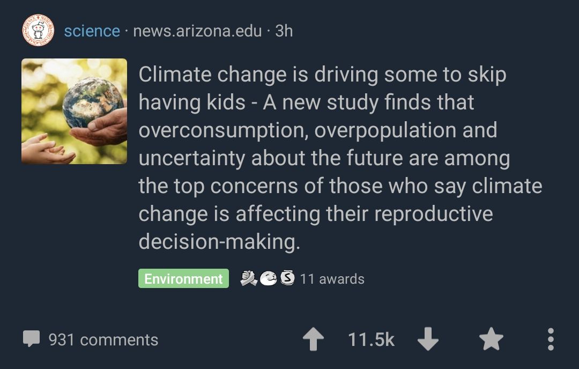Click the 'decision-making.' text ending the post

point(219,242)
